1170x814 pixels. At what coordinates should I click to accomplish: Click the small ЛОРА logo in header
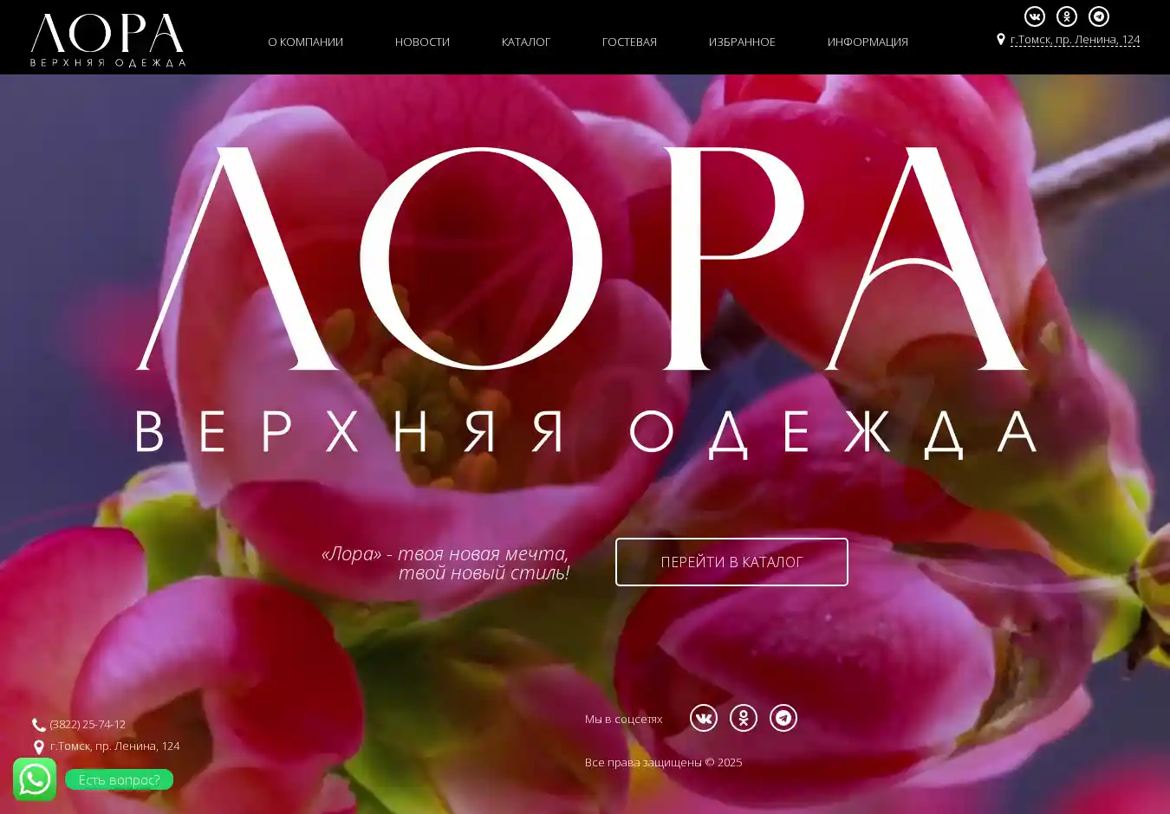107,40
